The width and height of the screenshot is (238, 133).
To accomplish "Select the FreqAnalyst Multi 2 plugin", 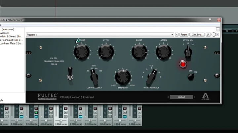I will tap(12, 40).
